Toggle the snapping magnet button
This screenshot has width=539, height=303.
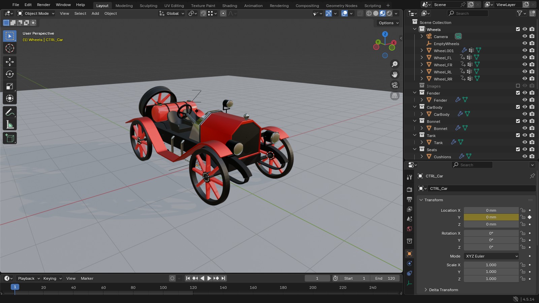click(203, 13)
